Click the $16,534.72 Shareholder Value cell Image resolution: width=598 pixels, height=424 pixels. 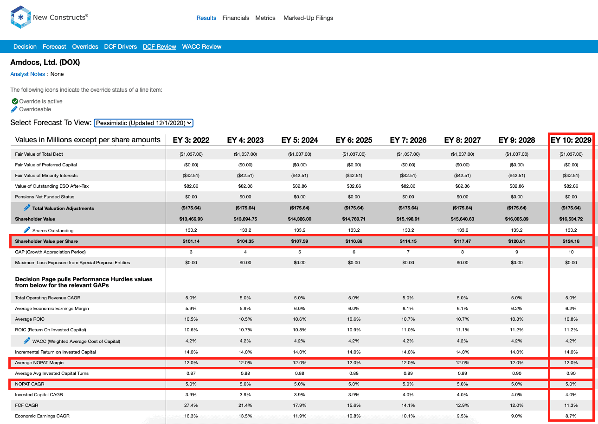(x=571, y=219)
